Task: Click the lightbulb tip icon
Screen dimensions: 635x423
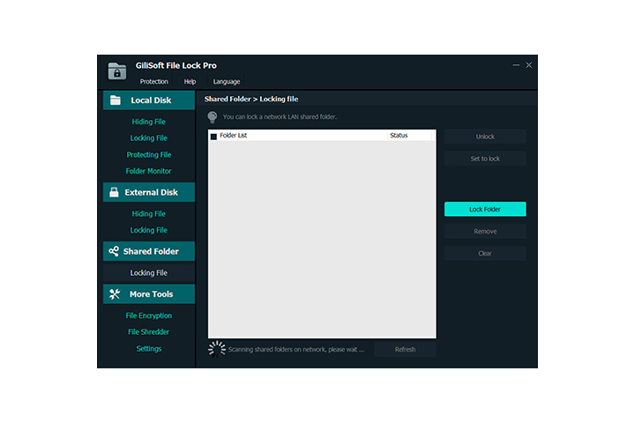Action: [x=213, y=117]
